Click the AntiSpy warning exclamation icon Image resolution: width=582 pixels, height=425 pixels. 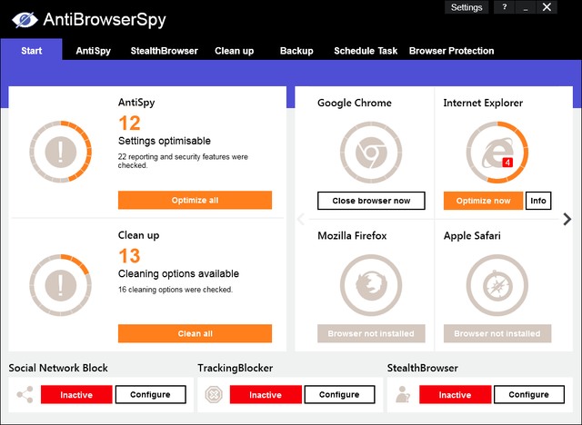pos(60,152)
